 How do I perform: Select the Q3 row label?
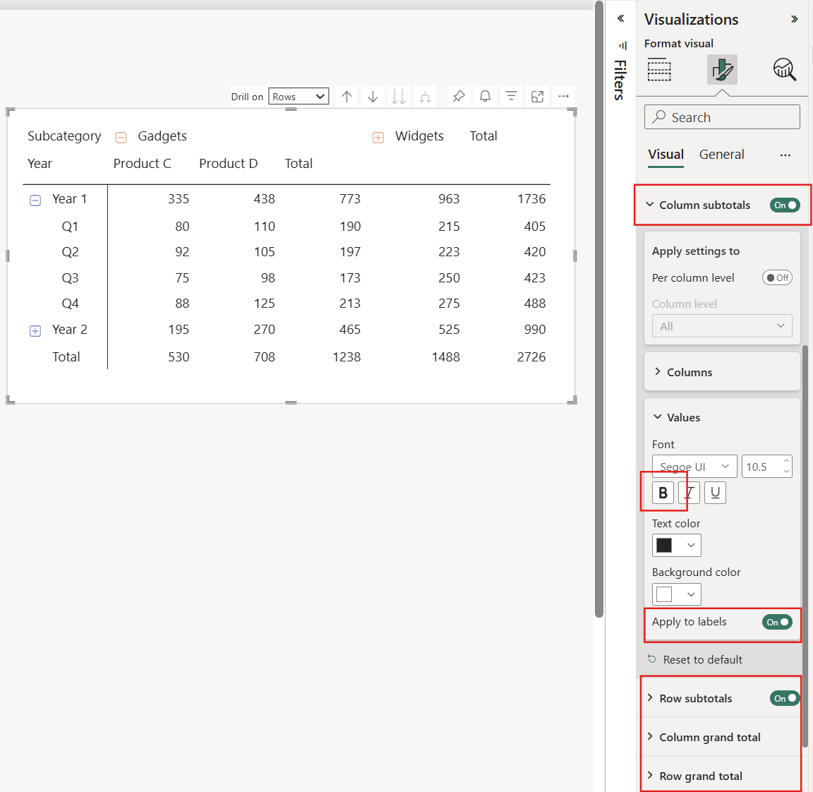(70, 278)
